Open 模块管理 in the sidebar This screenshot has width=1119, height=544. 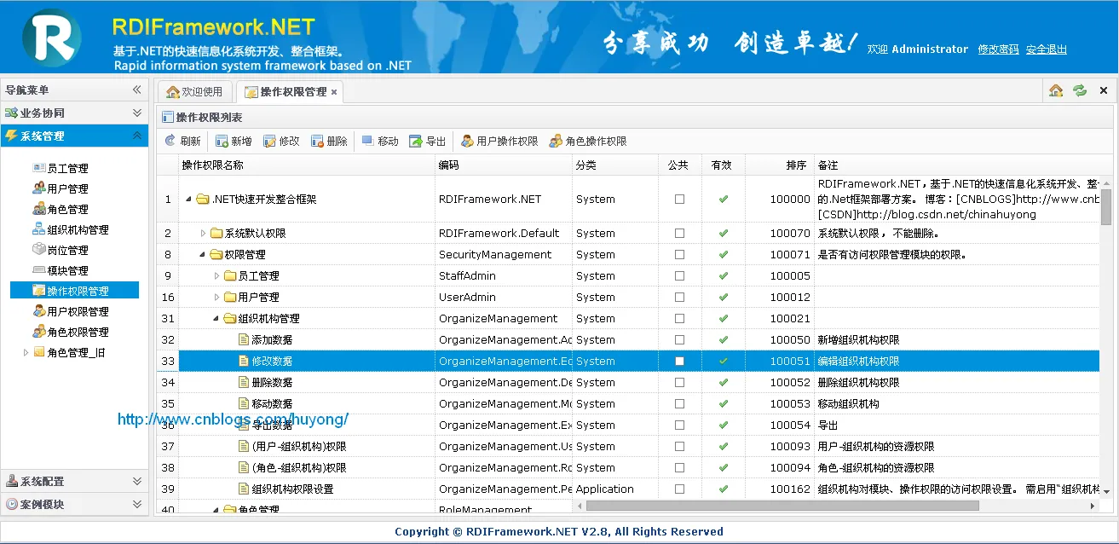60,270
